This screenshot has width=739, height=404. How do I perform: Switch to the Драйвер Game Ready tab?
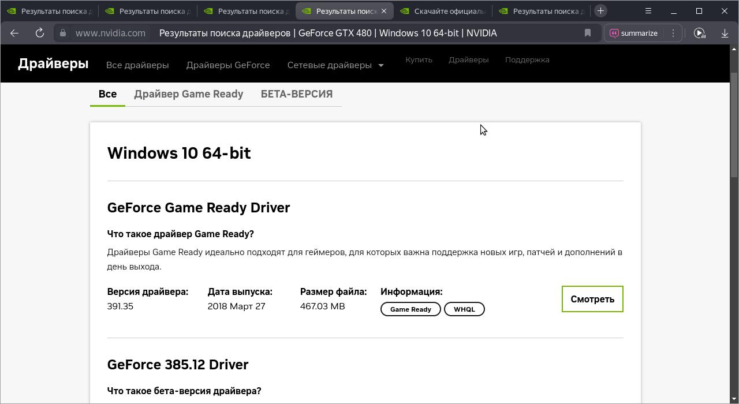pyautogui.click(x=188, y=94)
